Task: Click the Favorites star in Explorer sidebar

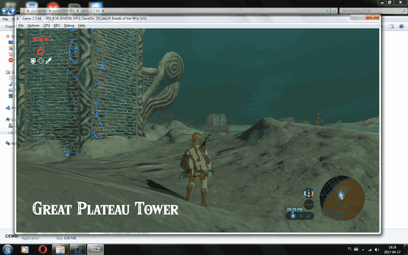Action: [8, 36]
